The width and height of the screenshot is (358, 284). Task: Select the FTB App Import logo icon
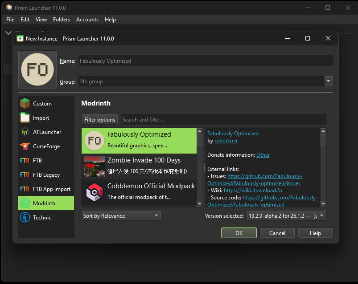25,189
